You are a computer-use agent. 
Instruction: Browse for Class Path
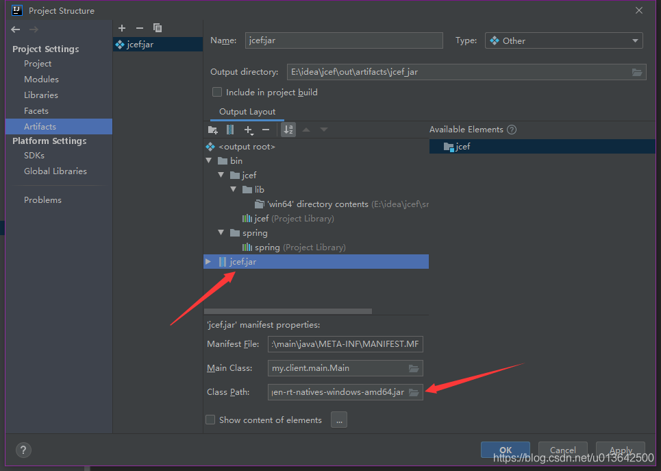coord(414,392)
